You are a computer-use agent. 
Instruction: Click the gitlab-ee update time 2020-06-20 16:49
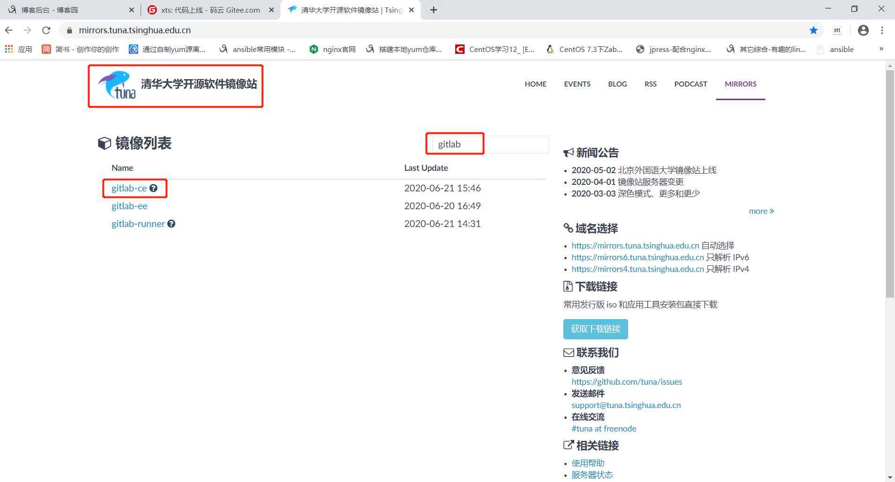tap(443, 206)
